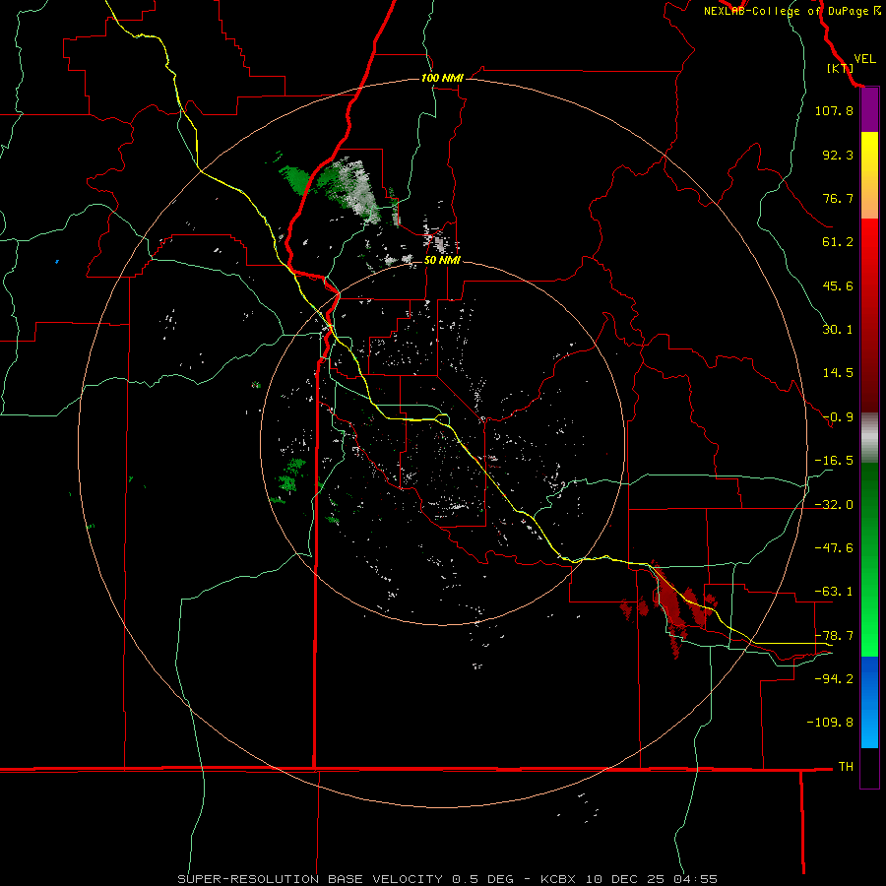The image size is (886, 886).
Task: Click the 50 NMI range ring label
Action: click(x=442, y=261)
